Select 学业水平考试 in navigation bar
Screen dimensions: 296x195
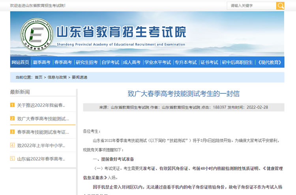click(x=157, y=62)
